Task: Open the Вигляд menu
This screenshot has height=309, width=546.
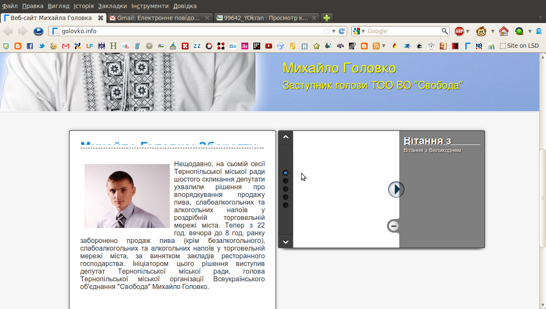Action: click(58, 6)
